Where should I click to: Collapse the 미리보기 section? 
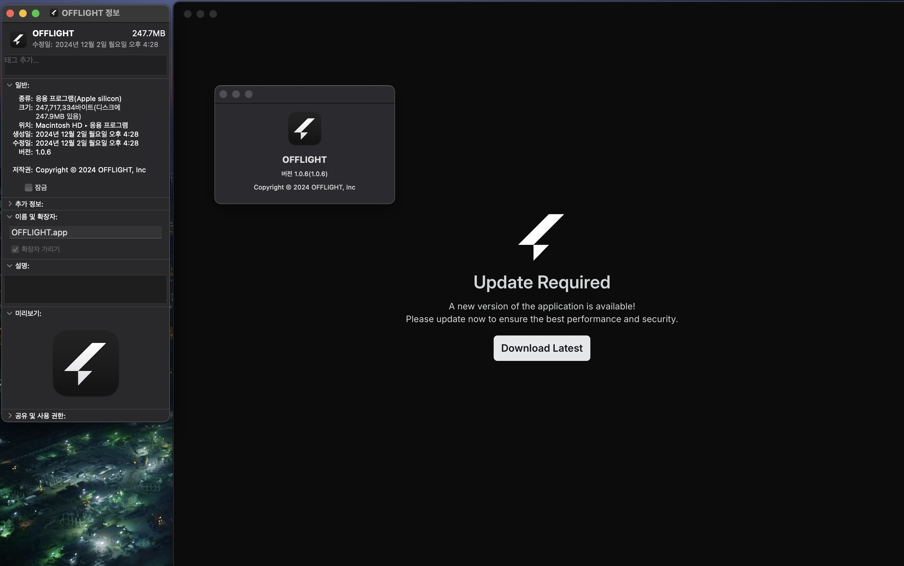point(10,313)
